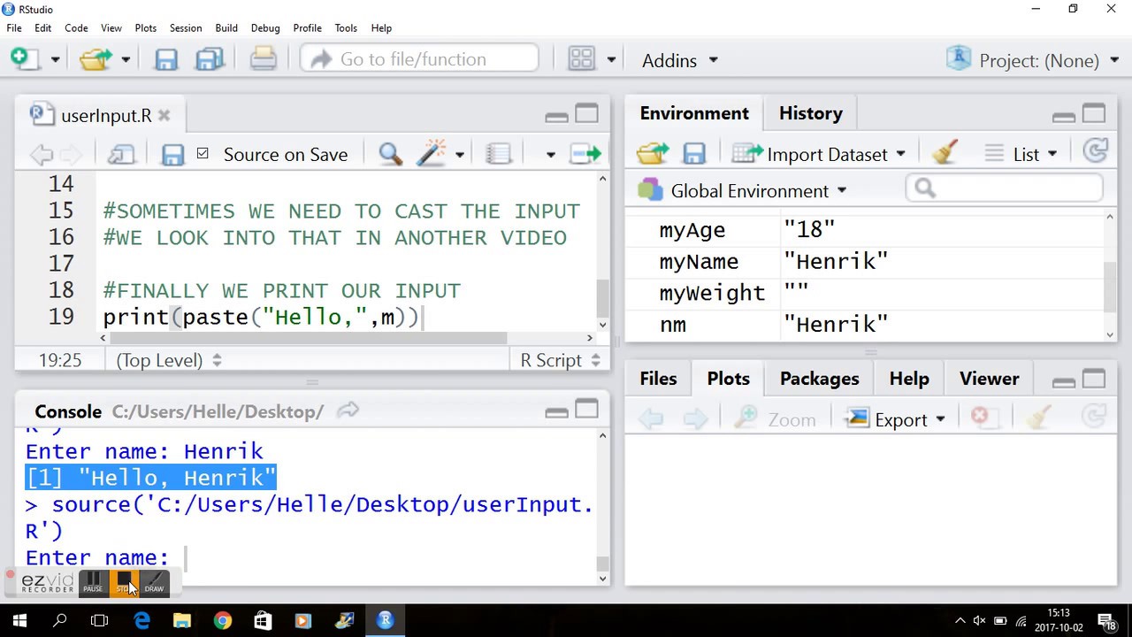Minimize the source editor pane
The width and height of the screenshot is (1132, 637).
[556, 116]
